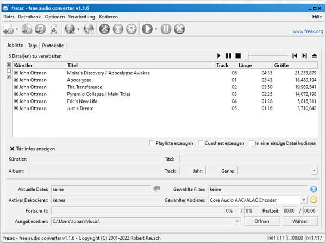Open encoder configuration gear icon
The height and width of the screenshot is (243, 326).
click(x=131, y=29)
